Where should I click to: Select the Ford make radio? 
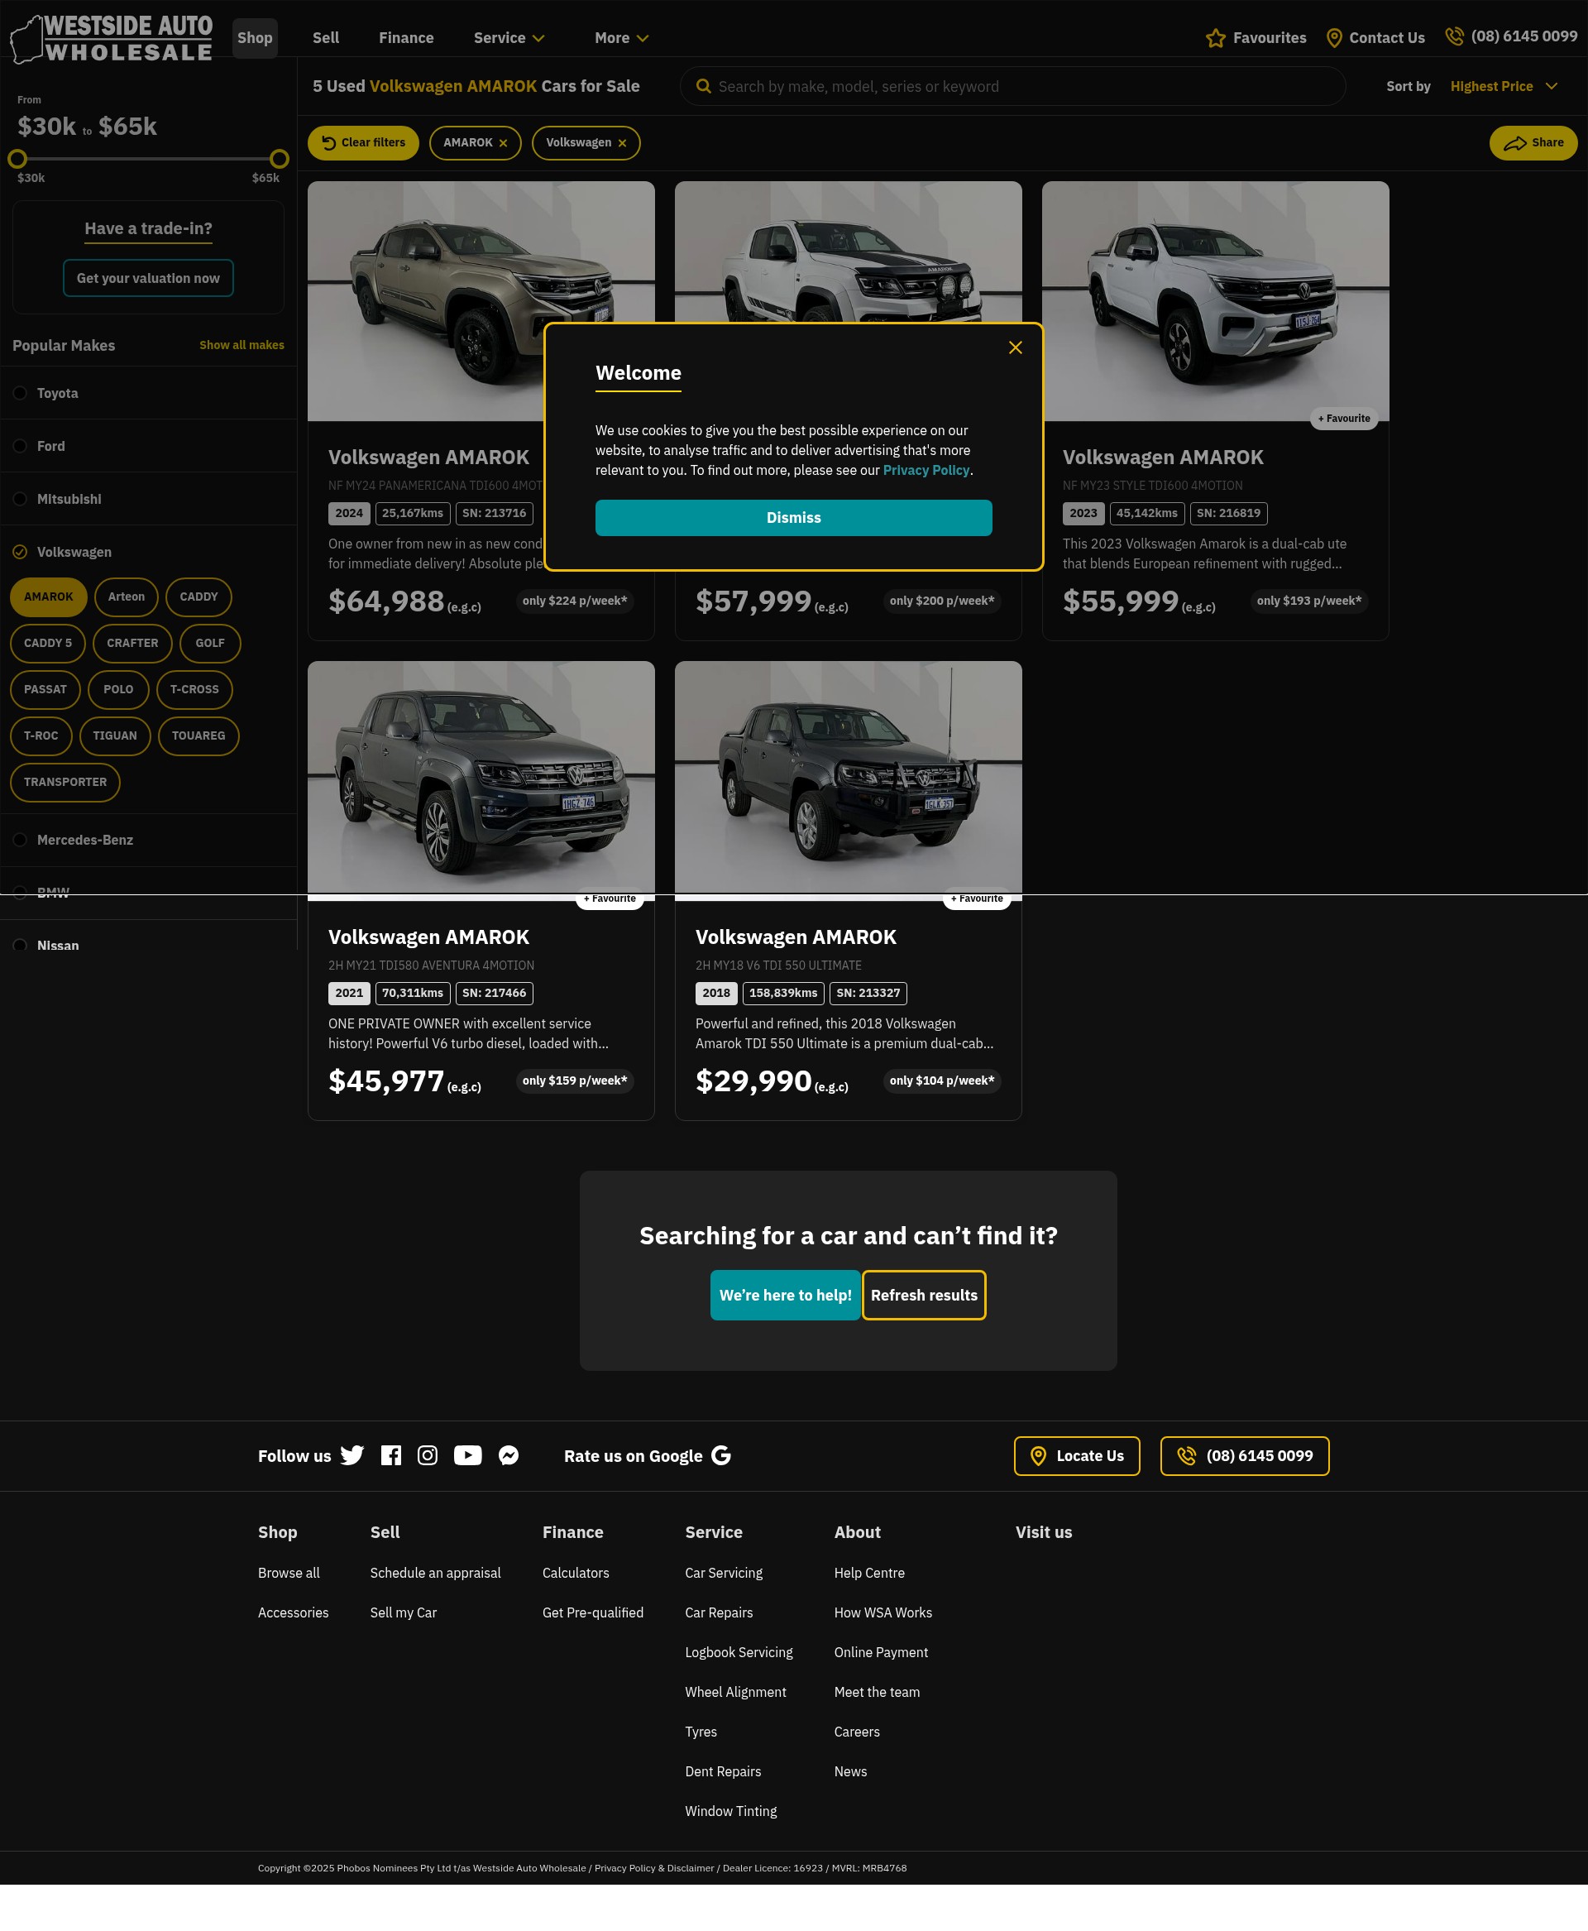[x=20, y=446]
